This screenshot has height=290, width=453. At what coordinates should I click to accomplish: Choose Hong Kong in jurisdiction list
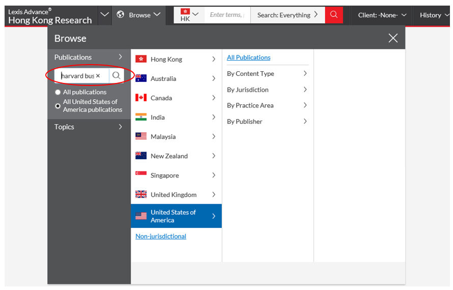pyautogui.click(x=176, y=59)
